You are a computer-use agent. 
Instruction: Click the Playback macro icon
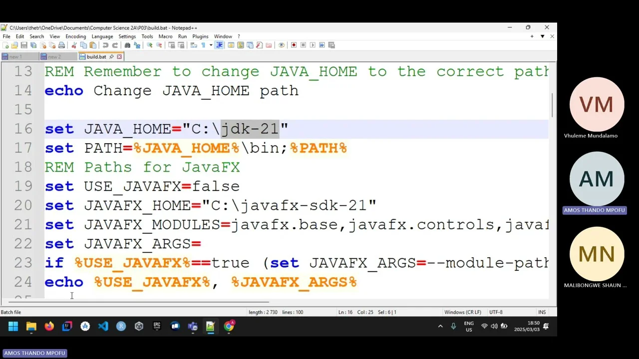click(x=313, y=45)
